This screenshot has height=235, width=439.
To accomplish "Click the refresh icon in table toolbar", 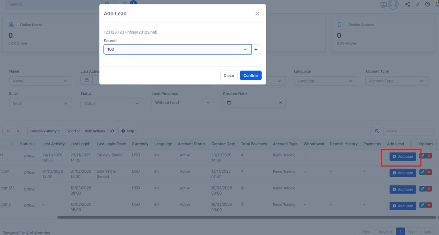I will pos(112,131).
